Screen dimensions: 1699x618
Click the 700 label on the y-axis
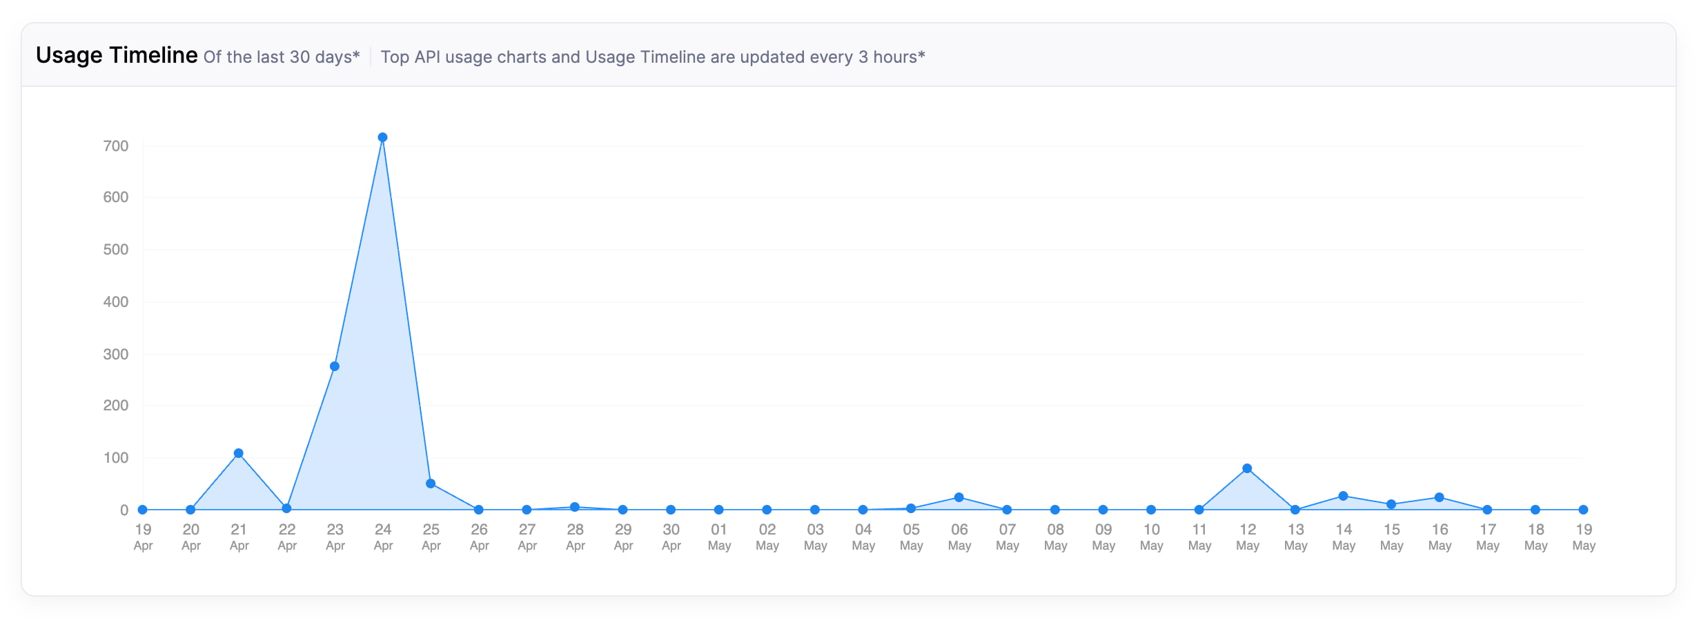point(116,146)
